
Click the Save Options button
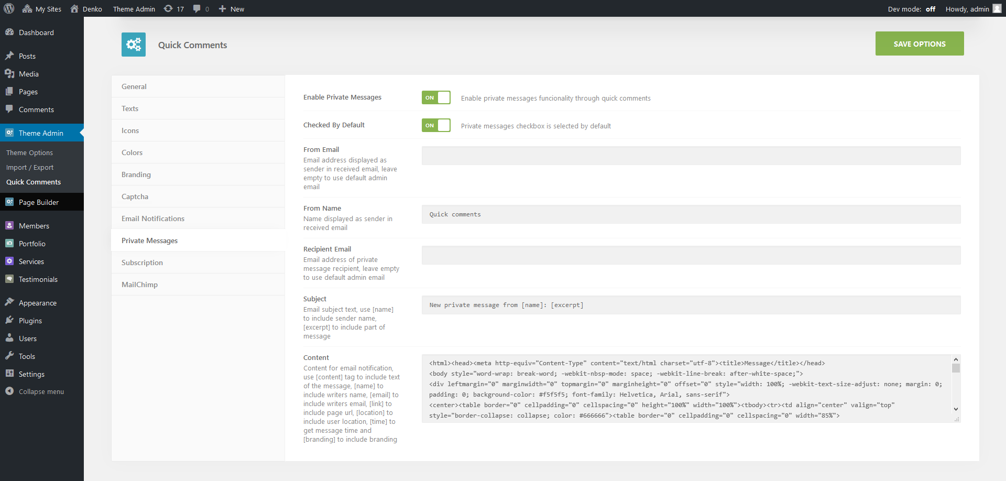[920, 43]
